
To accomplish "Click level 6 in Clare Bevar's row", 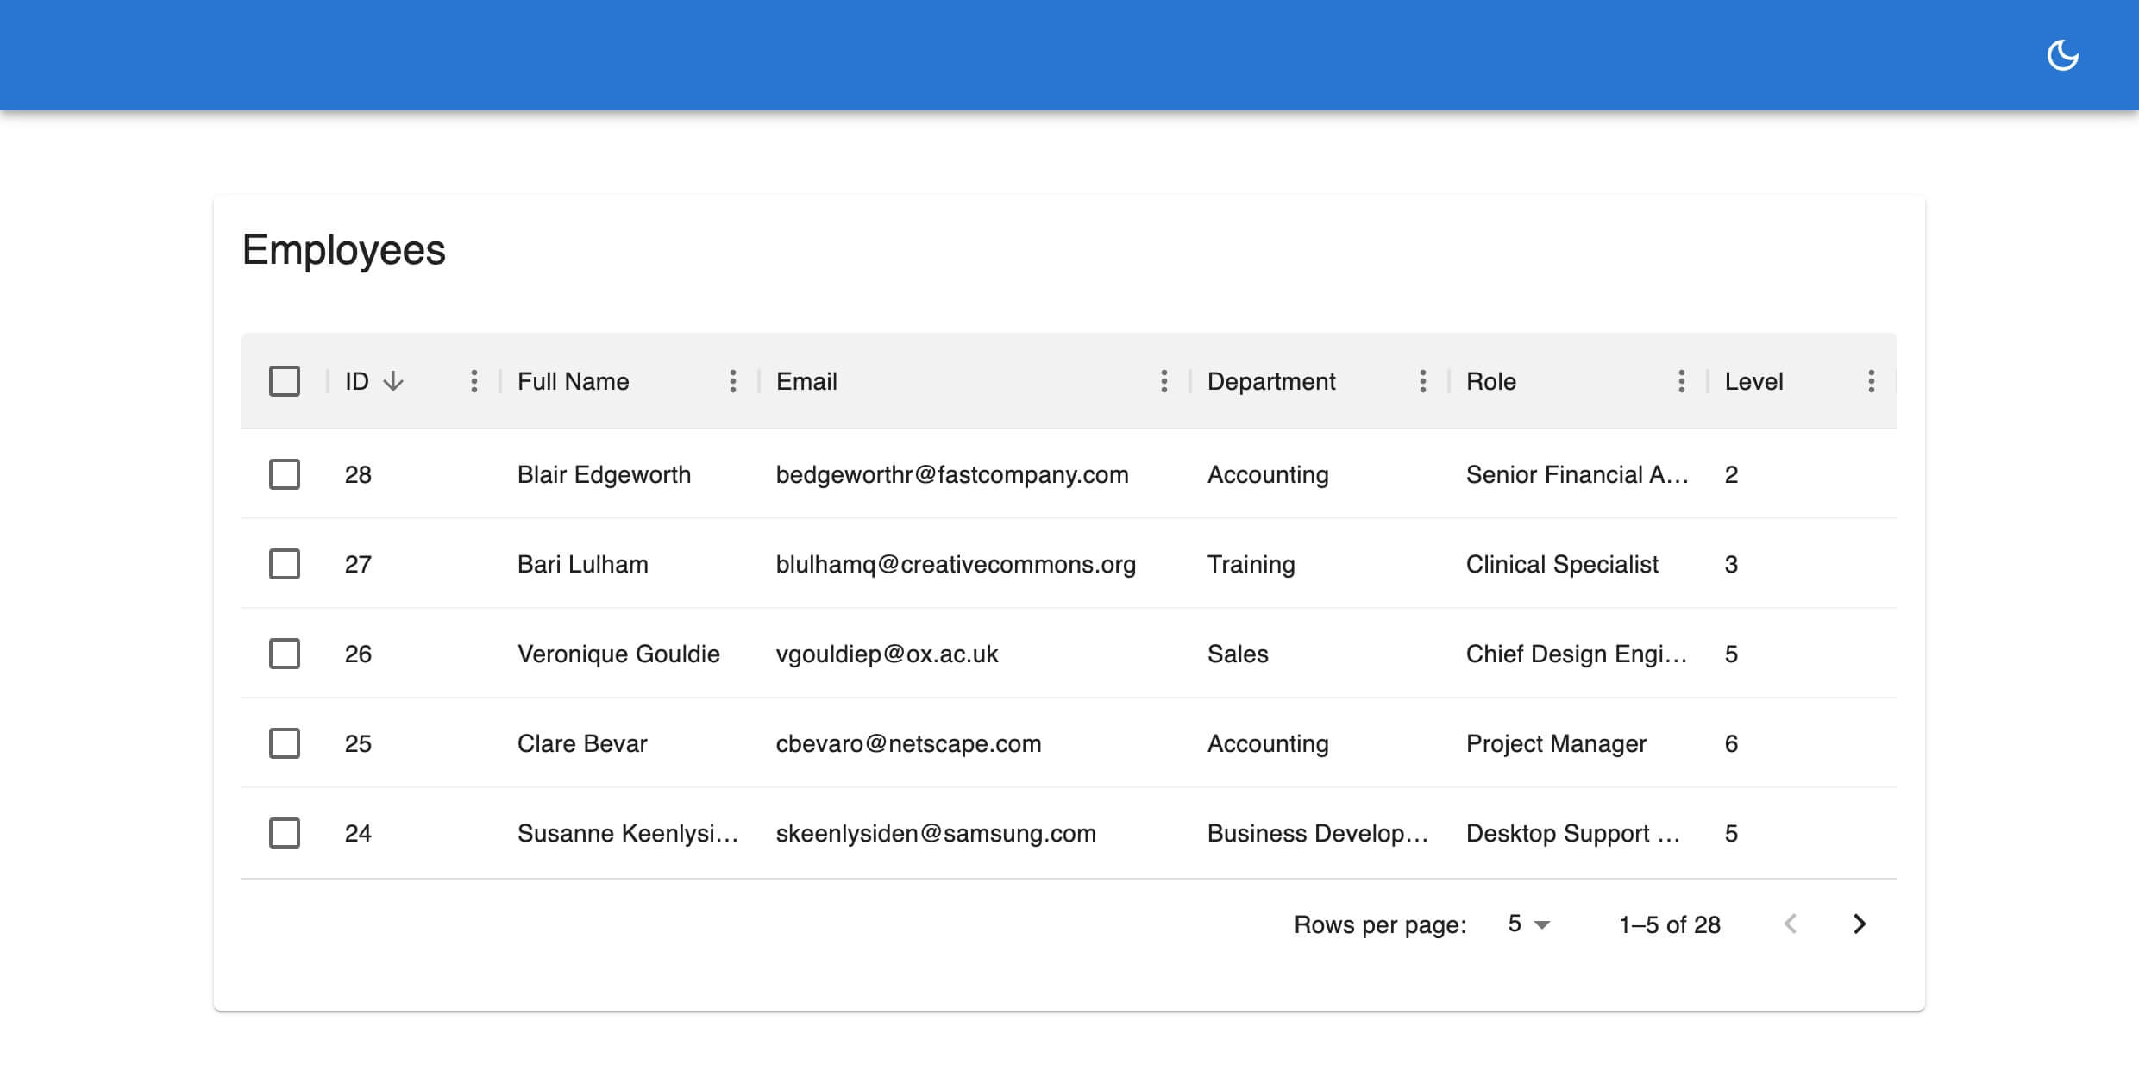I will click(1731, 743).
